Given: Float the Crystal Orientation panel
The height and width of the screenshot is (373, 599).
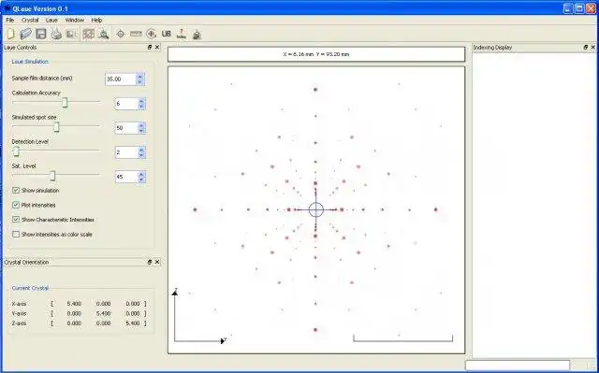Looking at the screenshot, I should [150, 262].
